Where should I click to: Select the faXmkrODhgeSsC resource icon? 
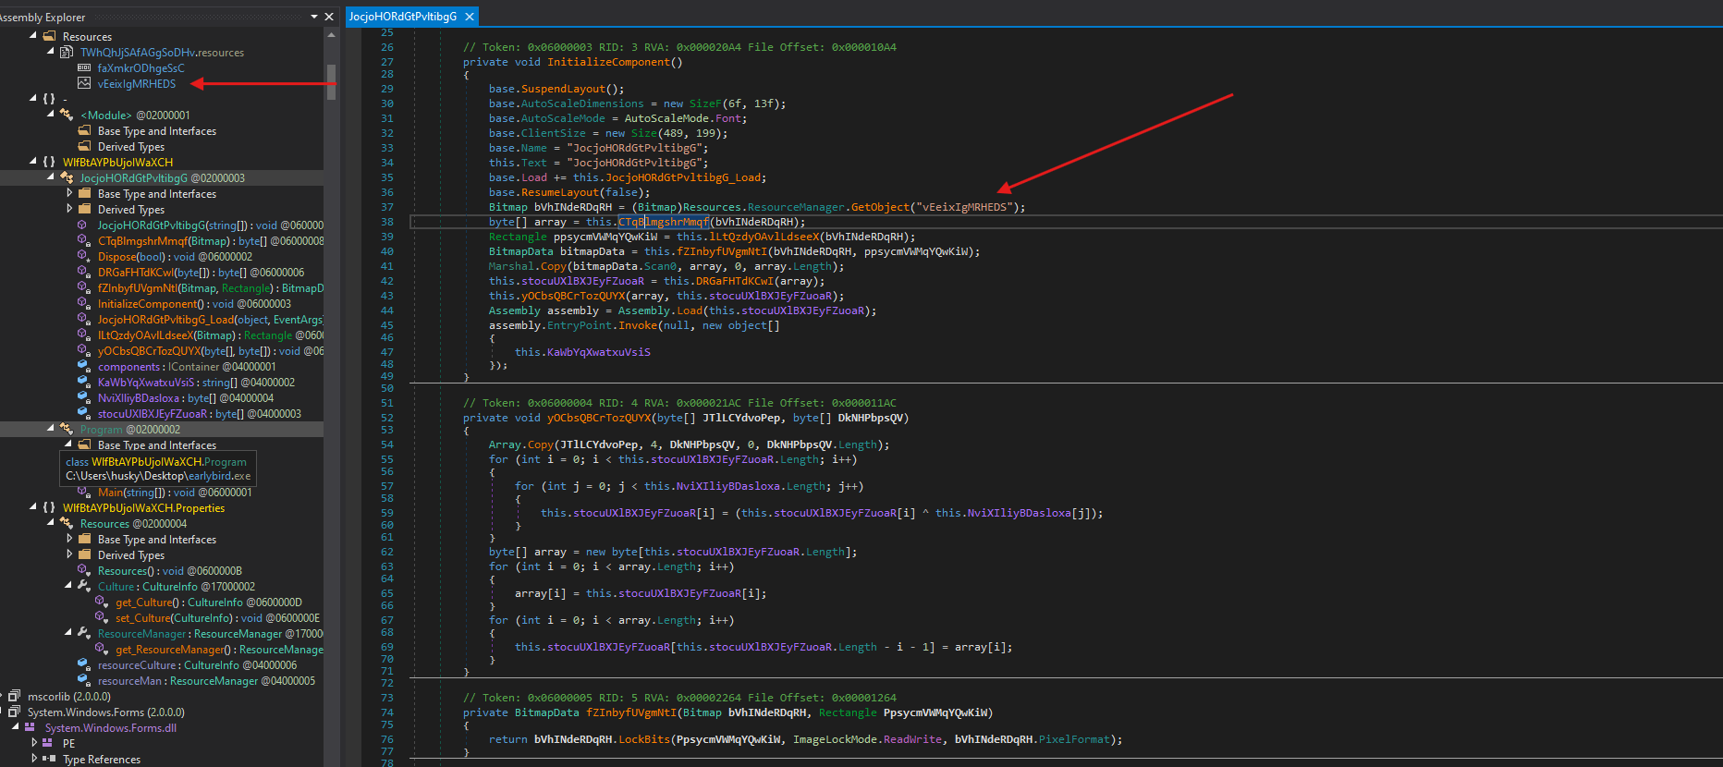[x=84, y=67]
